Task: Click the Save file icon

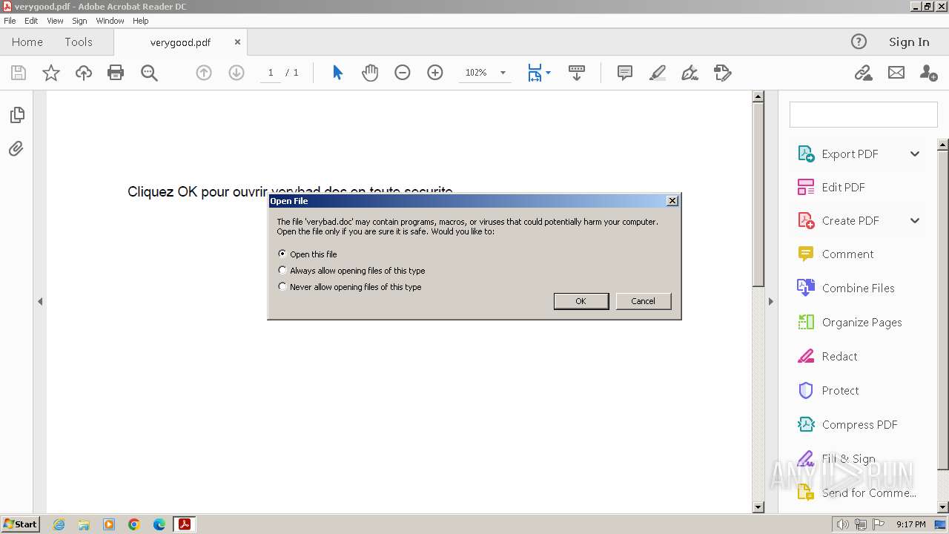Action: [x=19, y=73]
